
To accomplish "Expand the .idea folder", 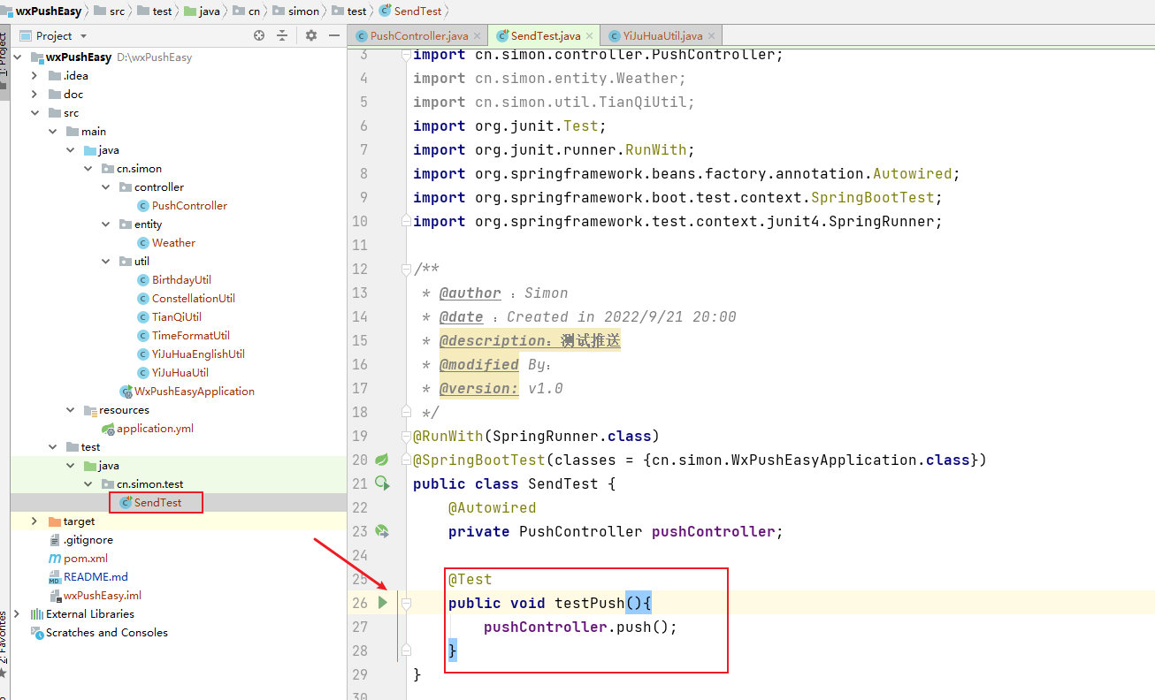I will pos(34,75).
